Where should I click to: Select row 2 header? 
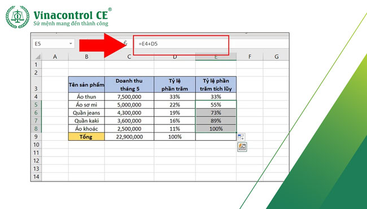tap(36, 73)
